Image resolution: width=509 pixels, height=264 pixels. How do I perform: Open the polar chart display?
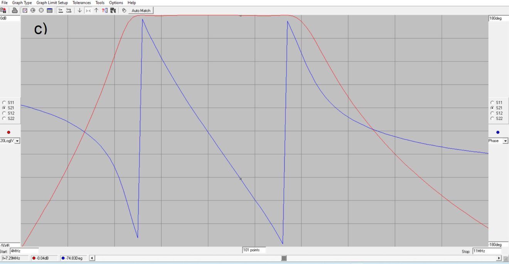point(41,10)
